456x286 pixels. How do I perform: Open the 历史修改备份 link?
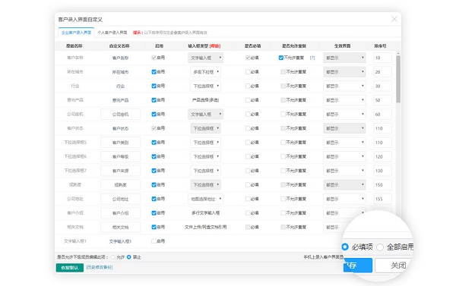[100, 267]
